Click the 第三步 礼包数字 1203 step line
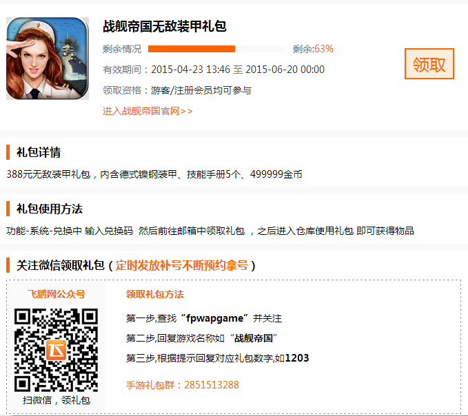 pyautogui.click(x=217, y=358)
